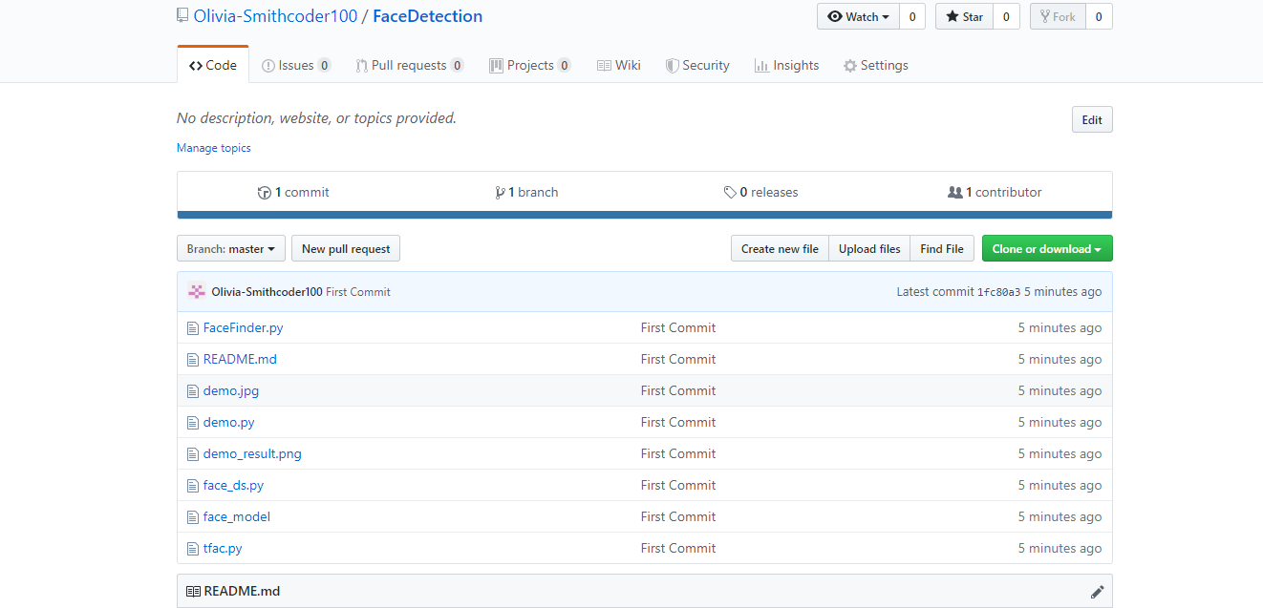Click the Fork button
The width and height of the screenshot is (1263, 608).
tap(1058, 16)
